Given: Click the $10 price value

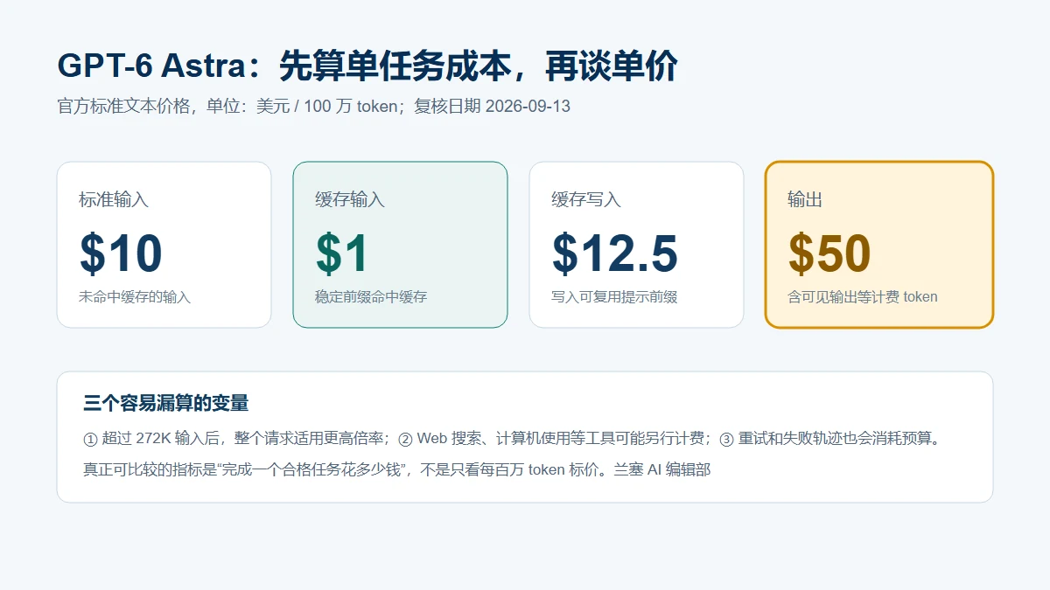Looking at the screenshot, I should (x=121, y=253).
